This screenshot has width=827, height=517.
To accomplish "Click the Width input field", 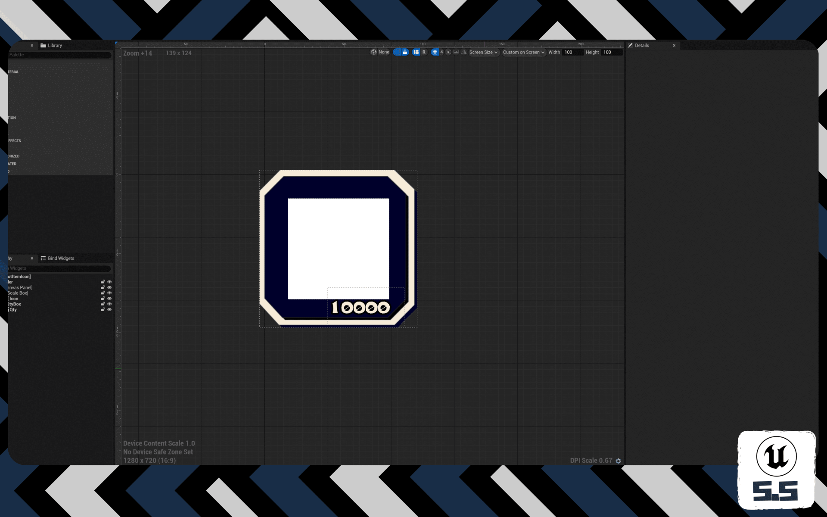I will (572, 52).
